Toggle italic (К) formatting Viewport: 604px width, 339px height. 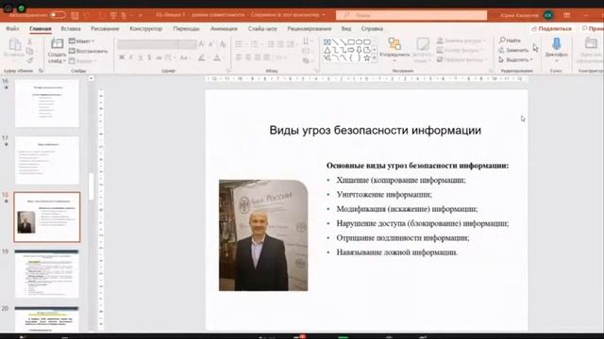(131, 57)
